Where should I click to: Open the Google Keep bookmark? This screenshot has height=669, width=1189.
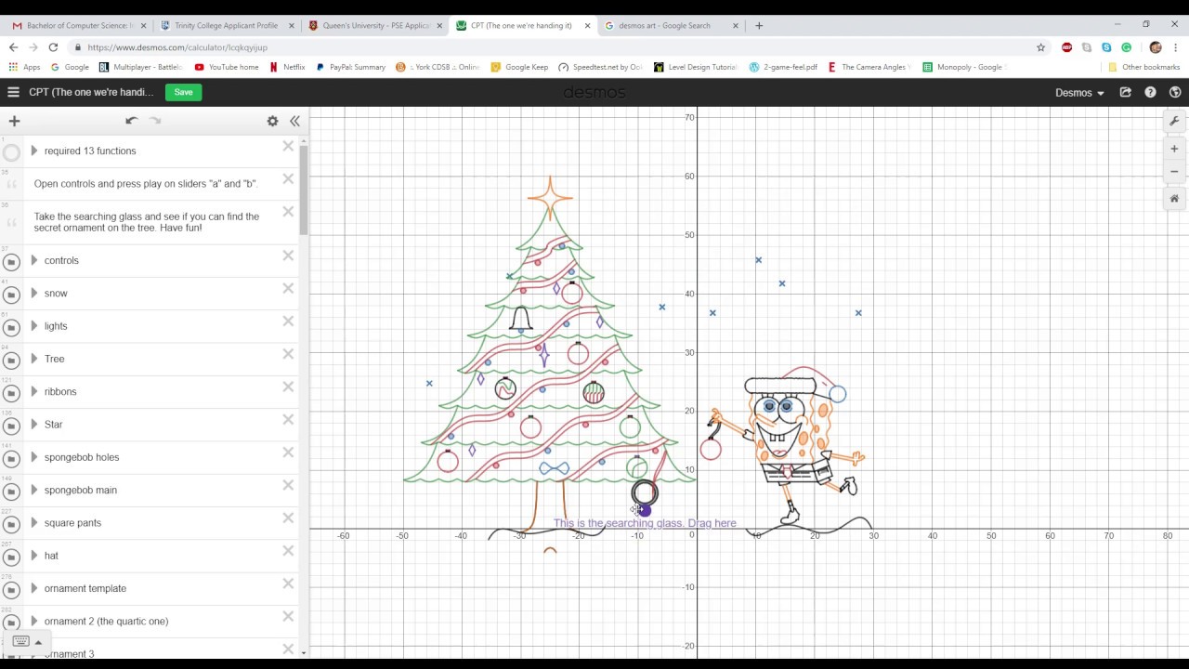(519, 67)
